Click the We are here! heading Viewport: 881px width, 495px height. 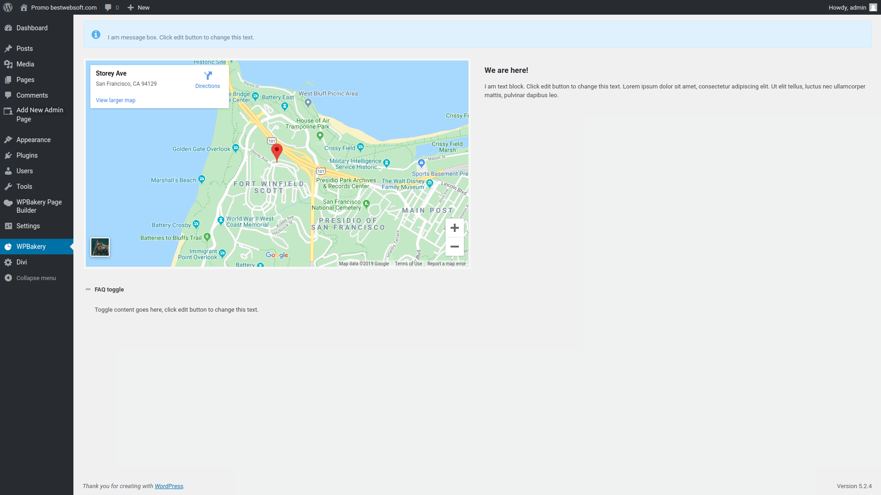[506, 70]
